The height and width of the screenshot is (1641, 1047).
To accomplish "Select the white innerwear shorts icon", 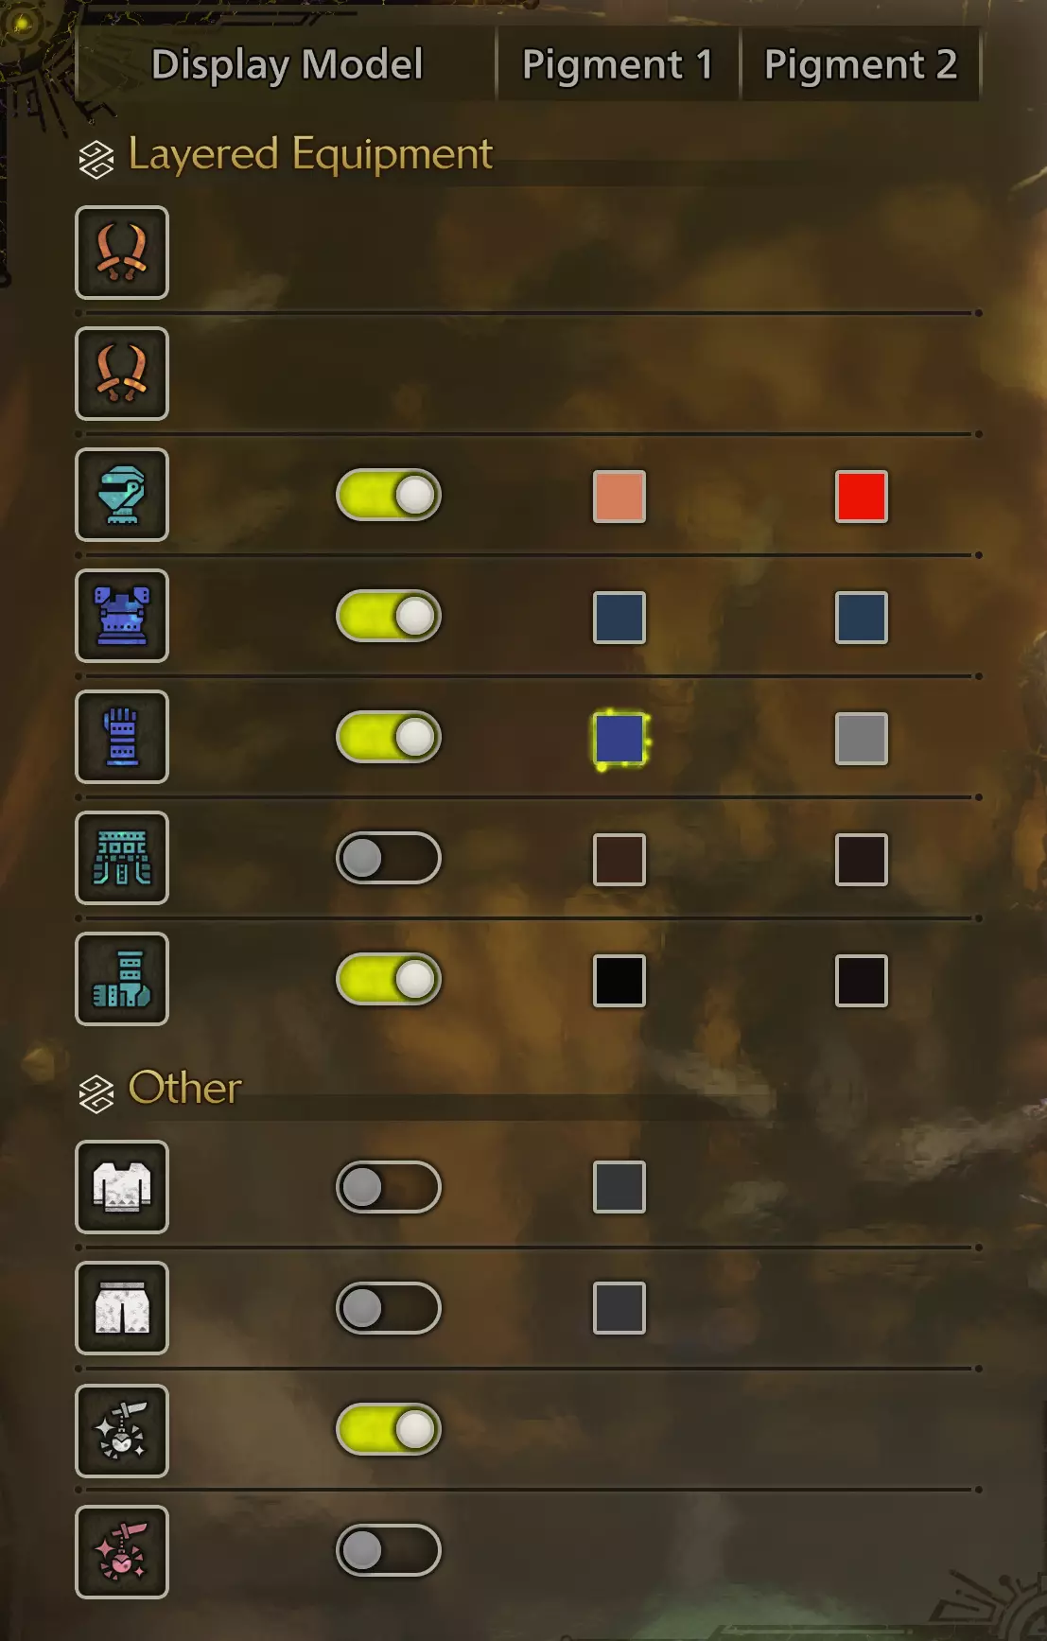I will click(x=122, y=1308).
